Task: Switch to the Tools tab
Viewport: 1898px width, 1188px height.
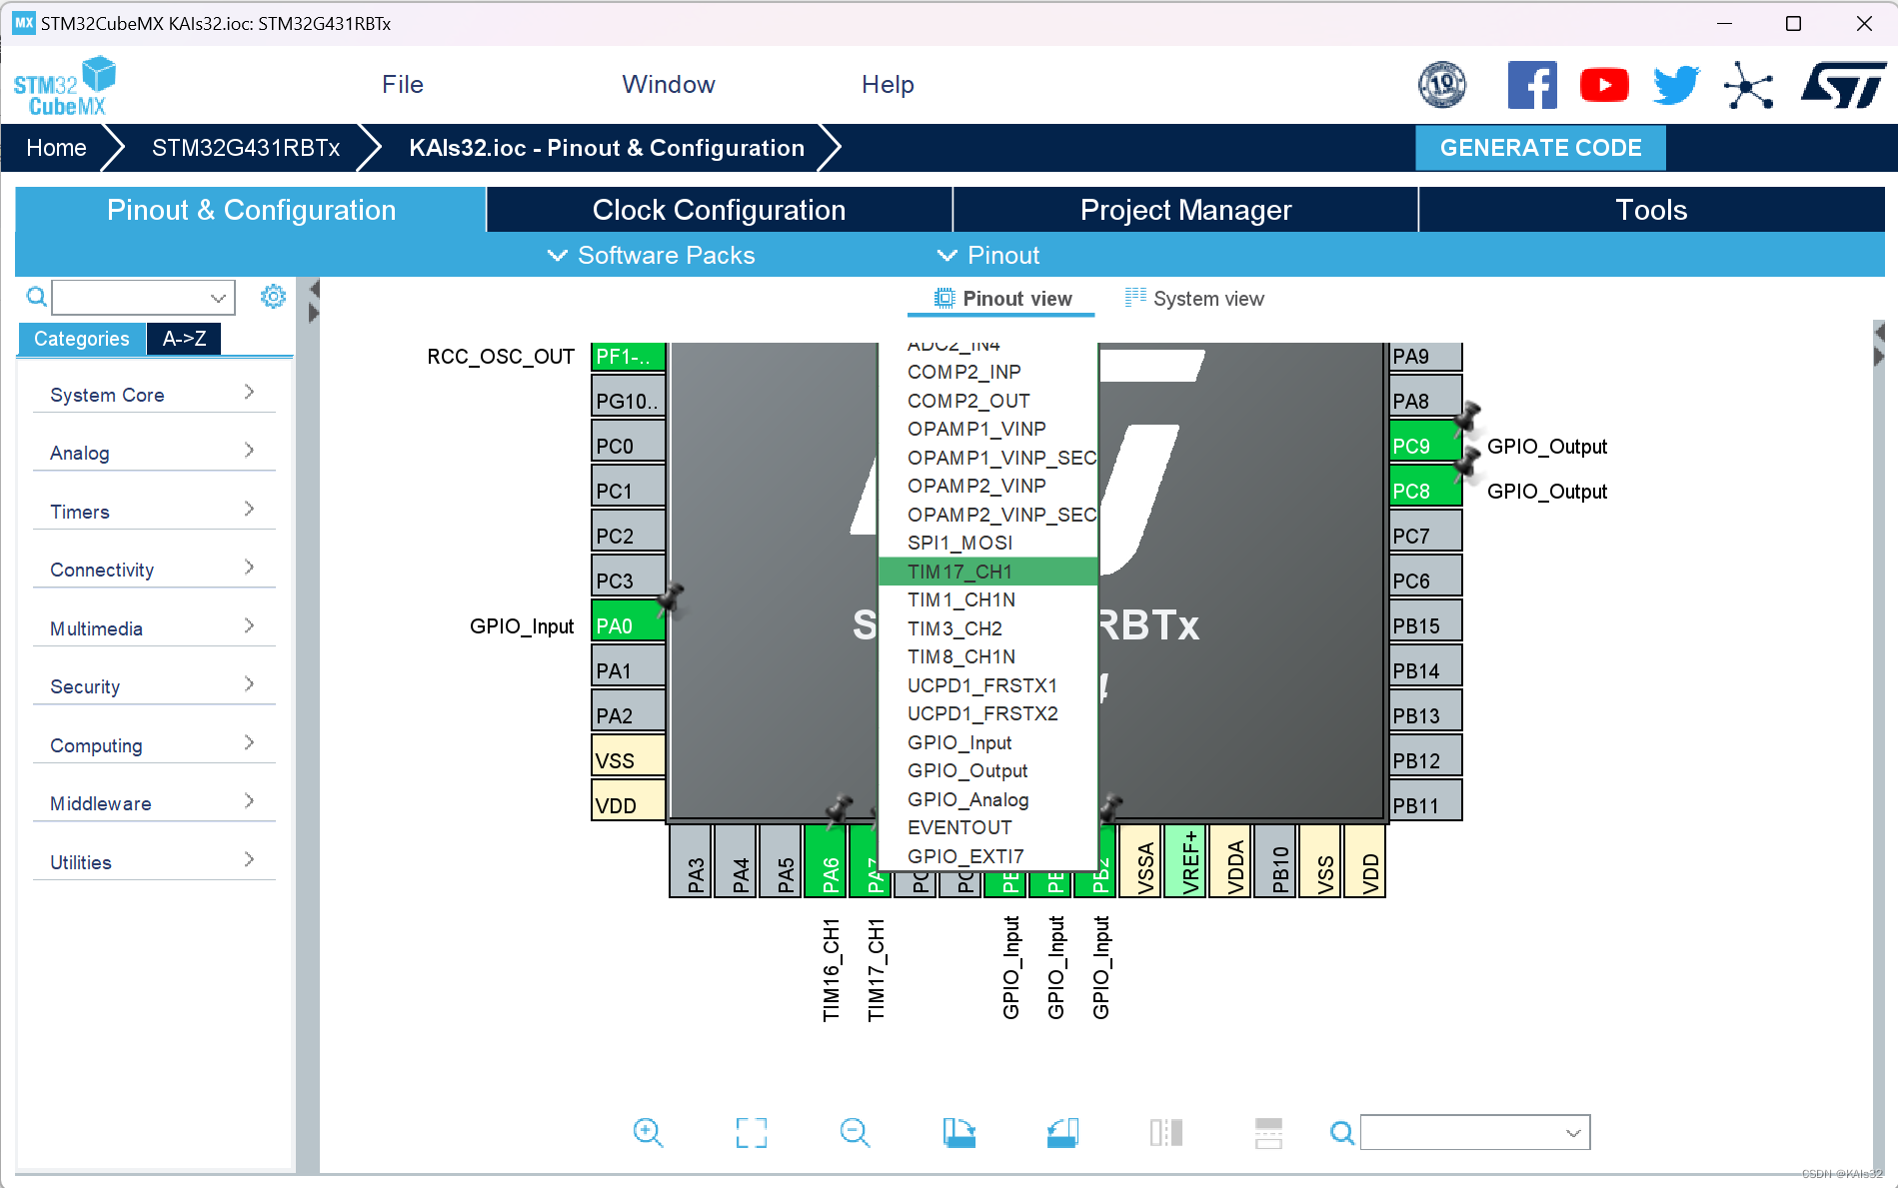Action: pyautogui.click(x=1651, y=210)
